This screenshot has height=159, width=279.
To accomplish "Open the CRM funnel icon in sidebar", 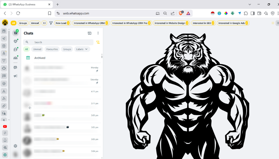I will click(4, 61).
